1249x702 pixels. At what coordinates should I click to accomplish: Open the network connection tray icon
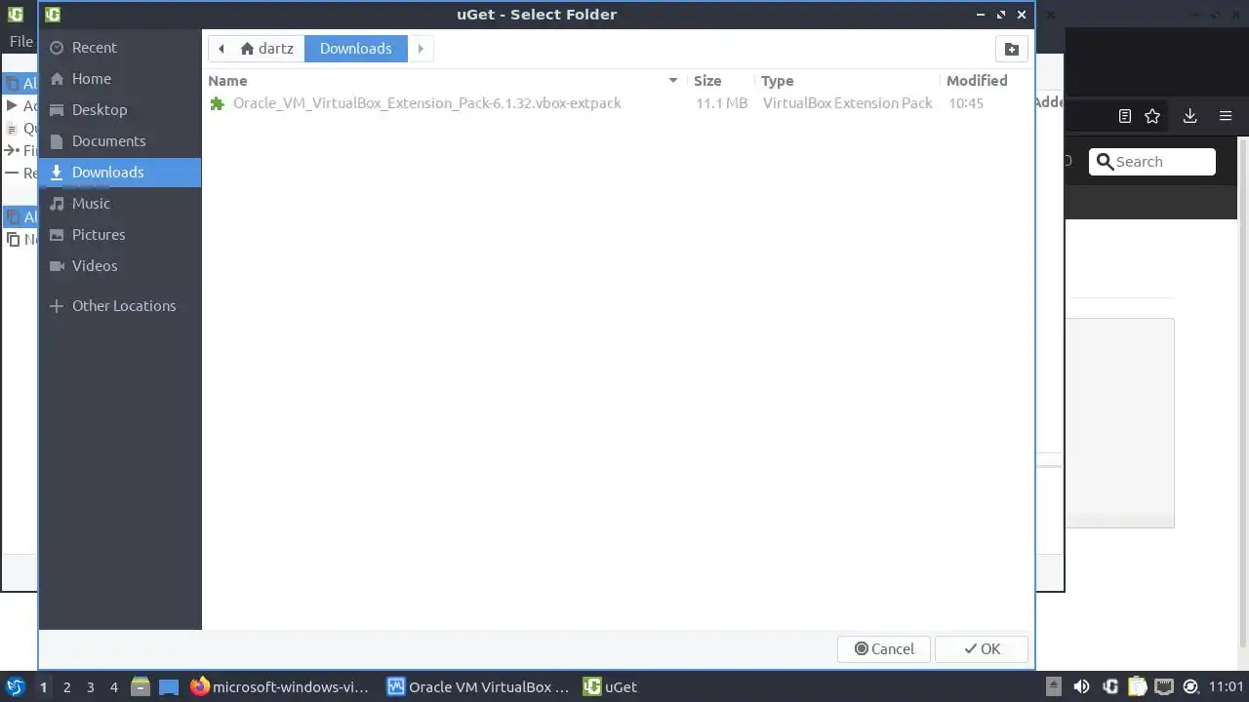(x=1163, y=687)
